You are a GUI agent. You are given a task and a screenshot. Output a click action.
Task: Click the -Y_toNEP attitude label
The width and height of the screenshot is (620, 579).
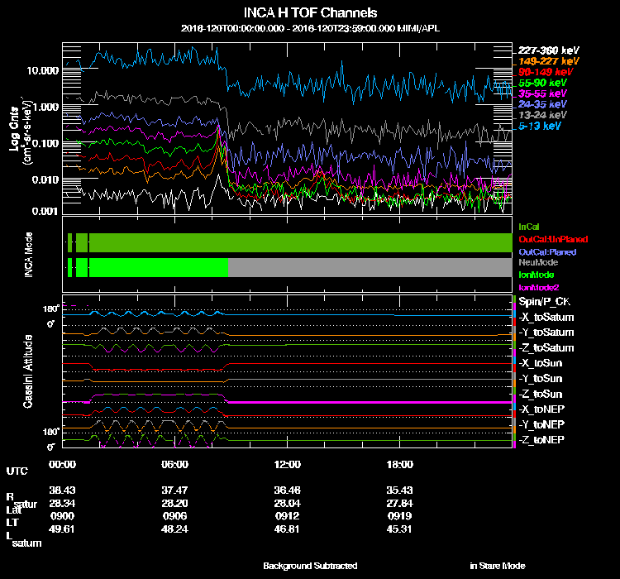[x=541, y=424]
